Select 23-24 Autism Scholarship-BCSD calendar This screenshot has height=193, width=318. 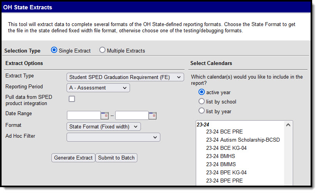[243, 140]
